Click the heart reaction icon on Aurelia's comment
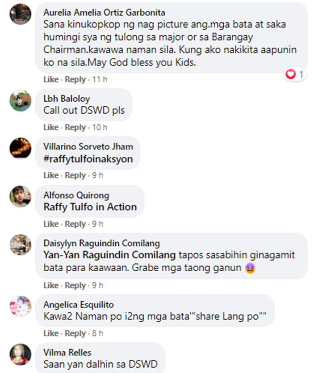This screenshot has height=373, width=335. (x=290, y=74)
